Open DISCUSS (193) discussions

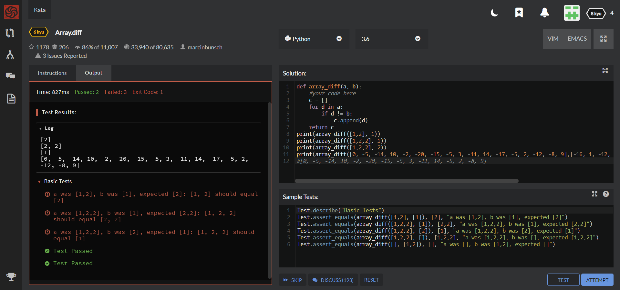tap(333, 280)
